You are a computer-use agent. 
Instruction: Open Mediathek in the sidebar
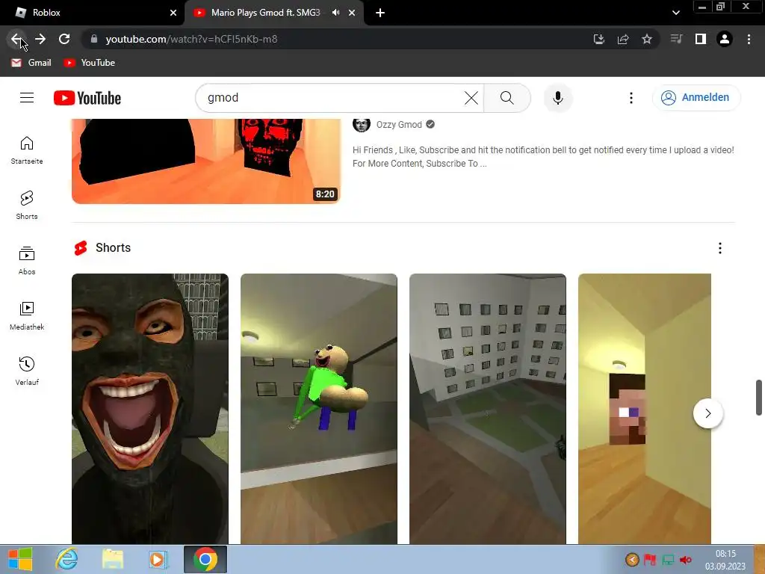point(27,316)
